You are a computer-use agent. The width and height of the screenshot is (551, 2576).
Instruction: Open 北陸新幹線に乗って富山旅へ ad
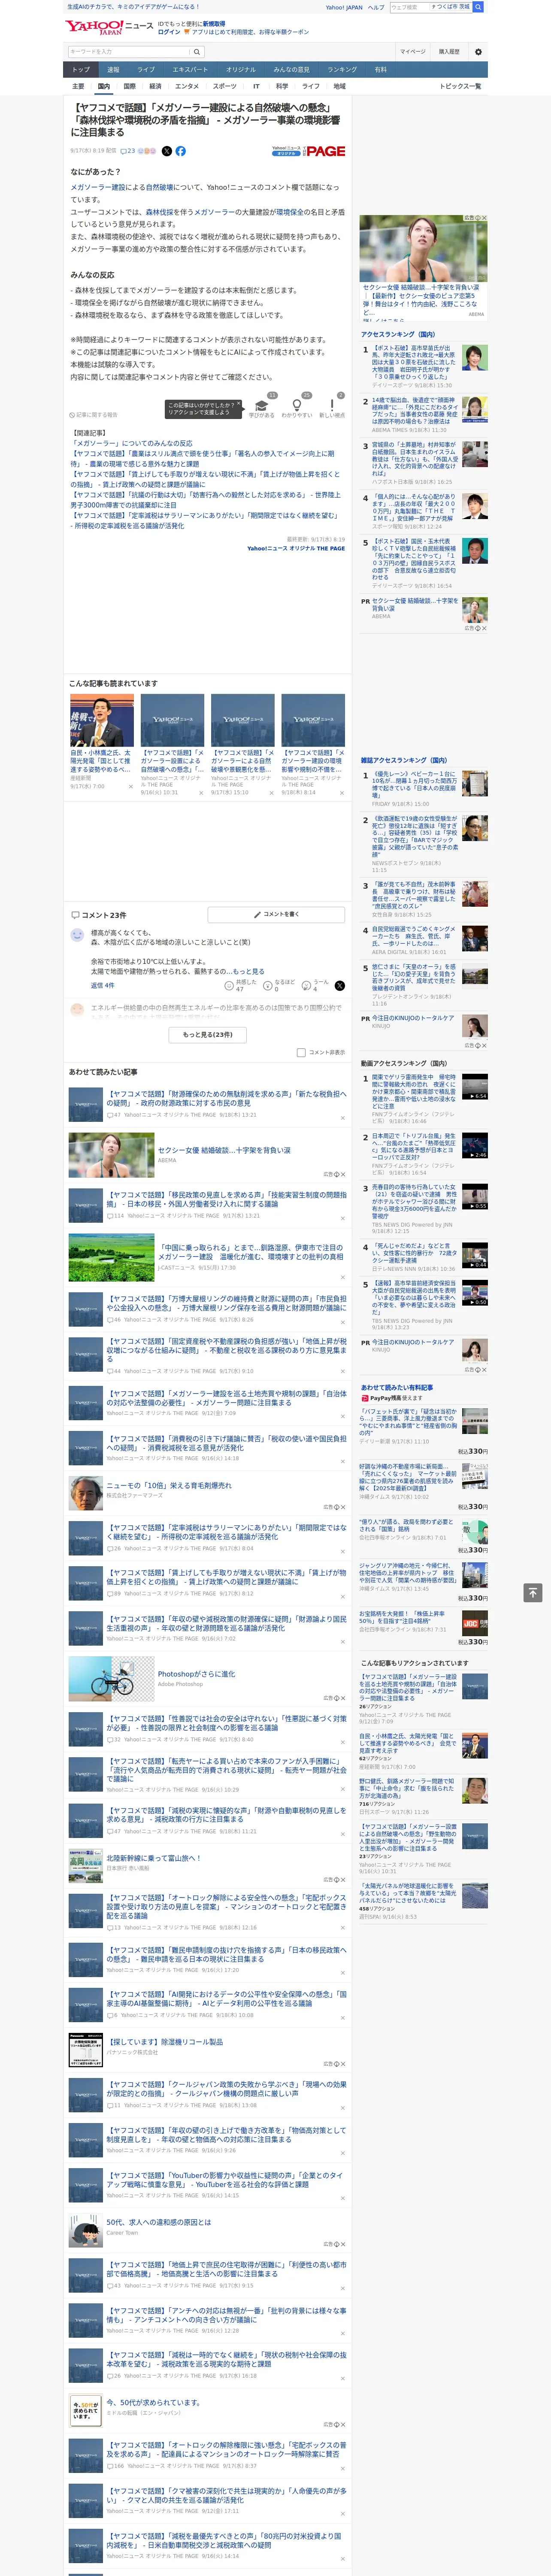point(154,1858)
